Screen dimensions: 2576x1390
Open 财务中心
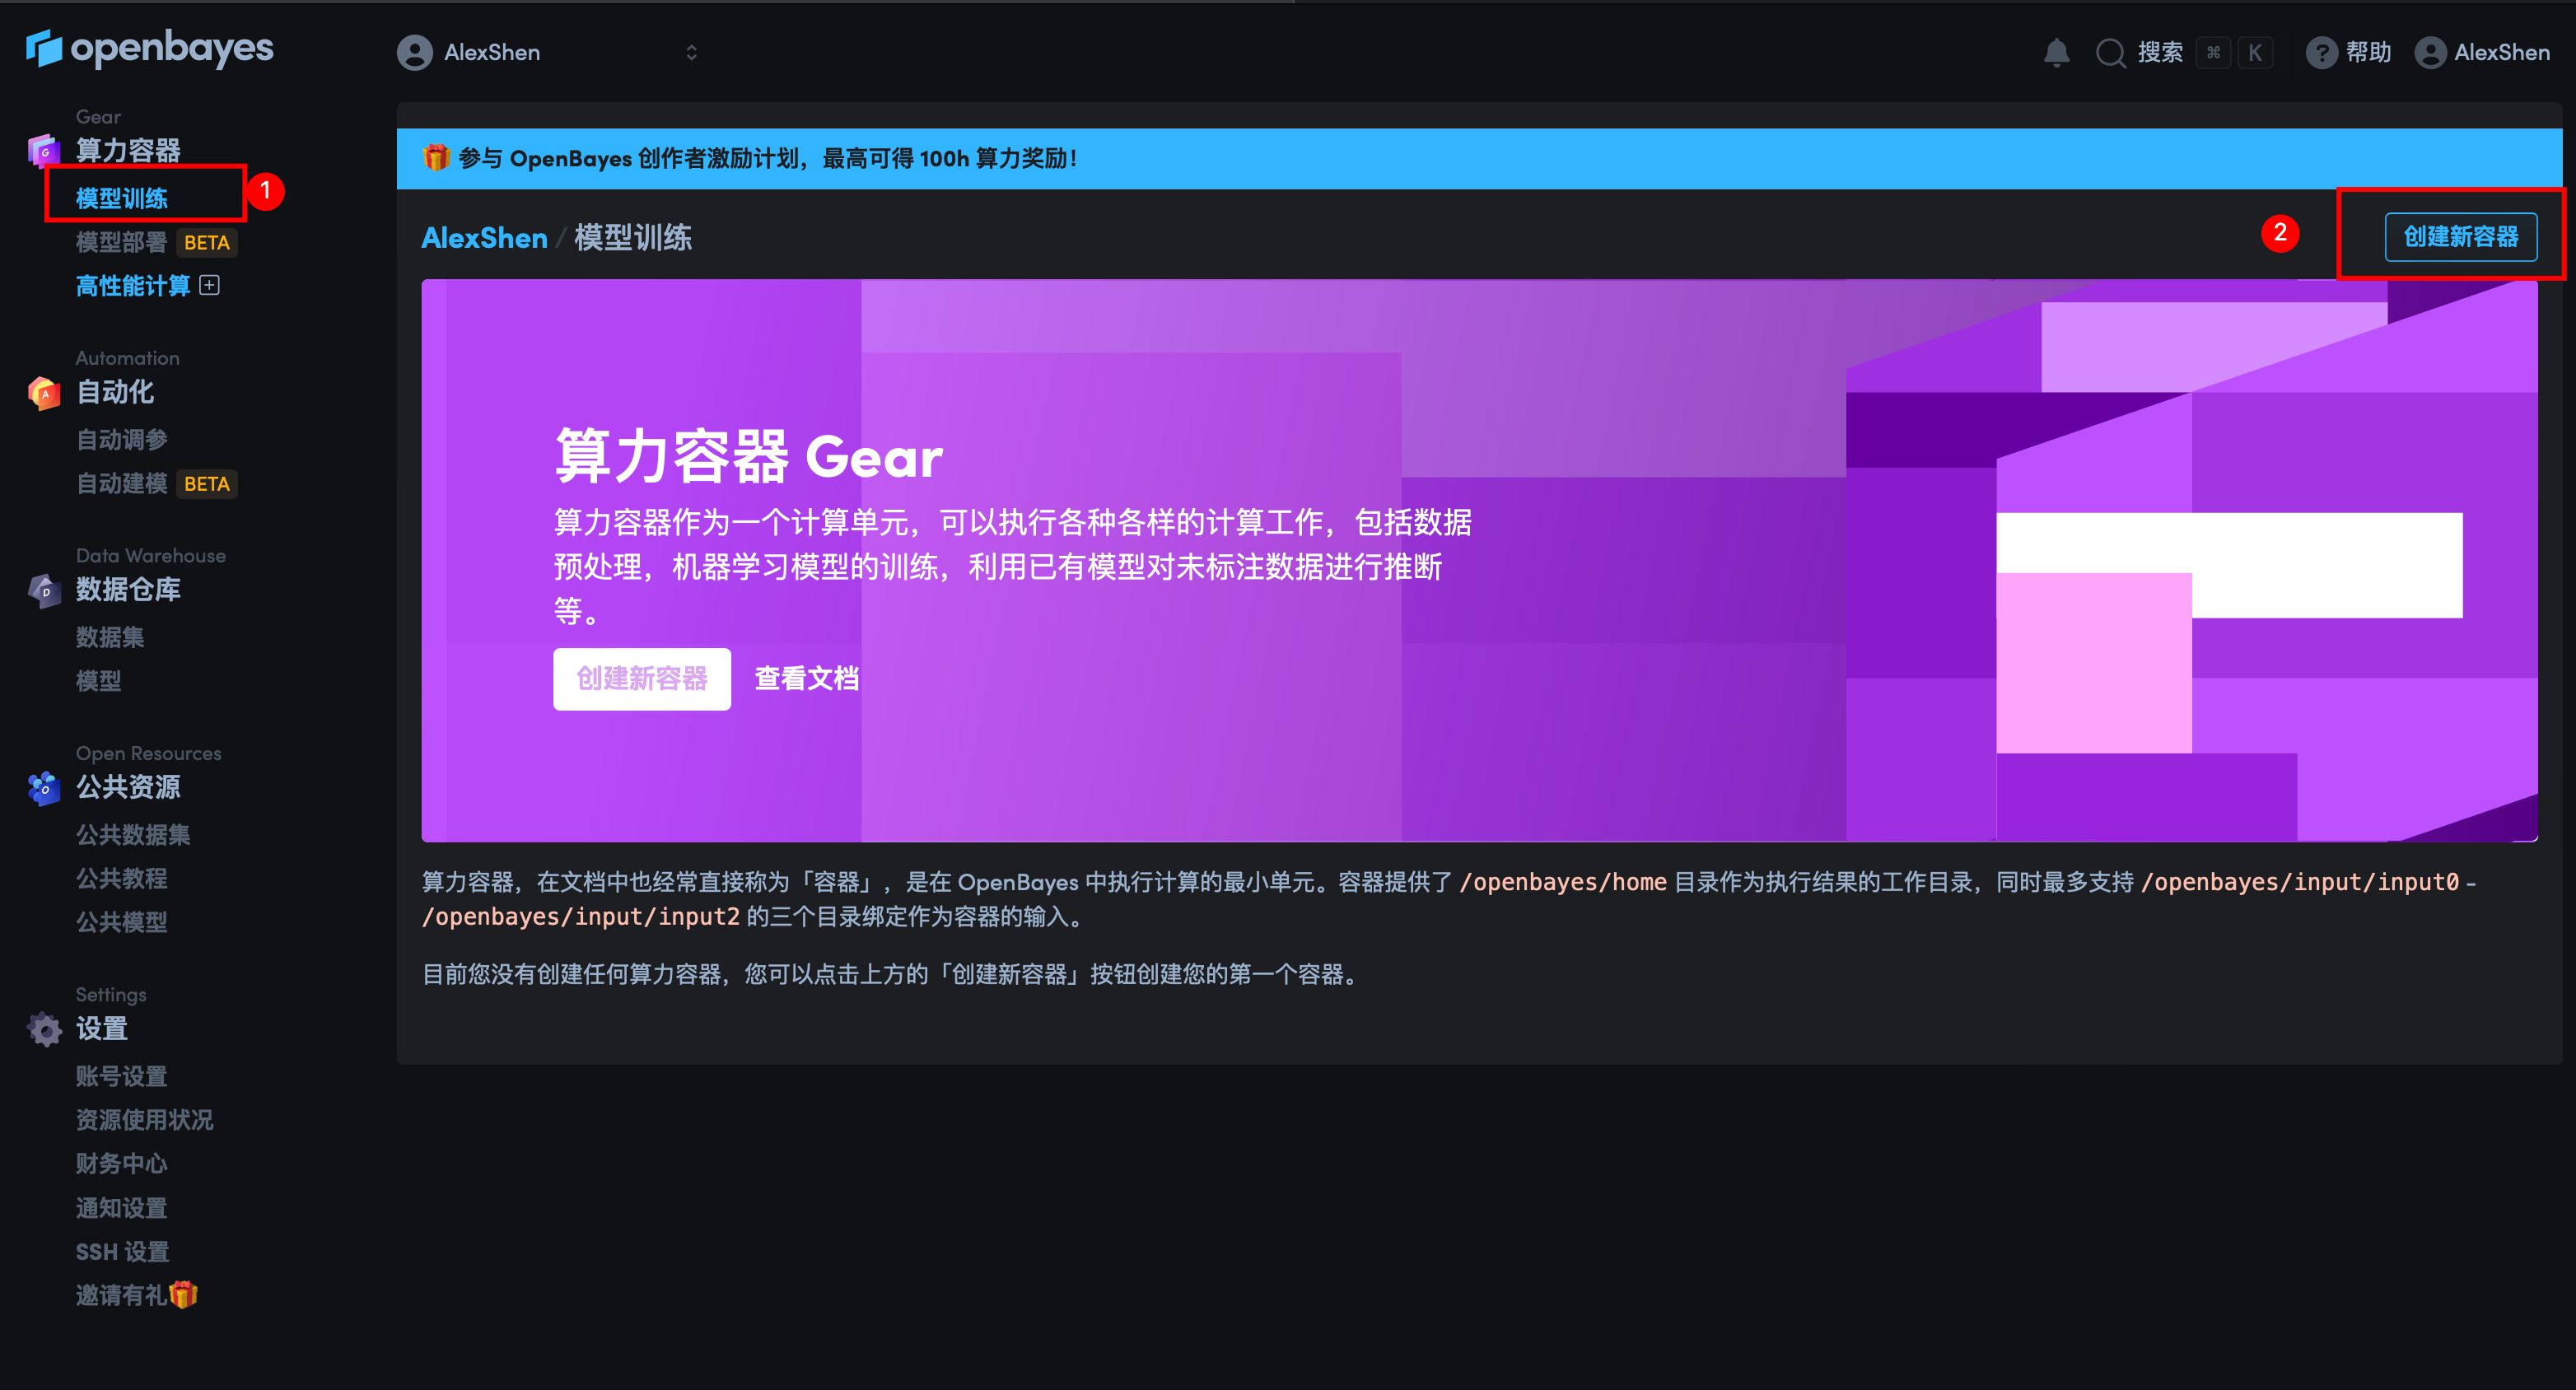122,1164
